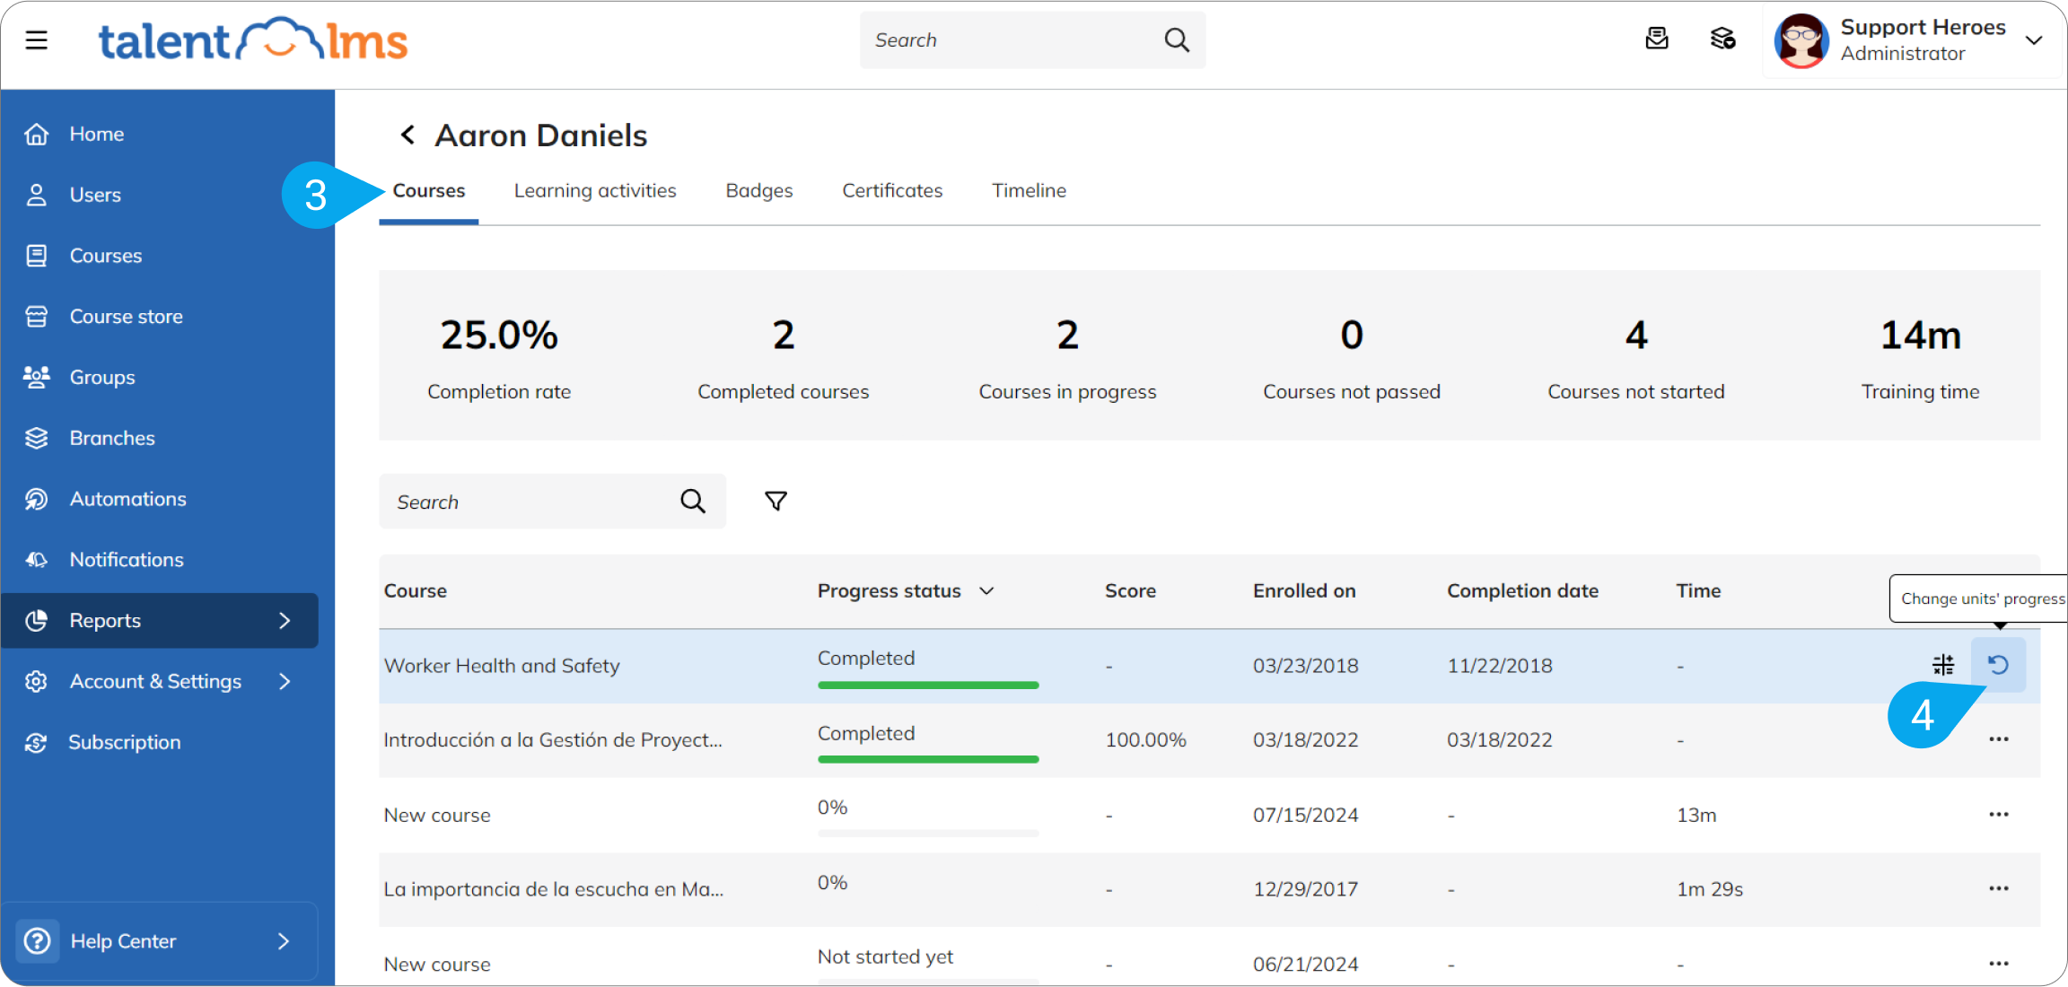This screenshot has height=987, width=2068.
Task: Click reset icon for Worker Health and Safety
Action: tap(1999, 665)
